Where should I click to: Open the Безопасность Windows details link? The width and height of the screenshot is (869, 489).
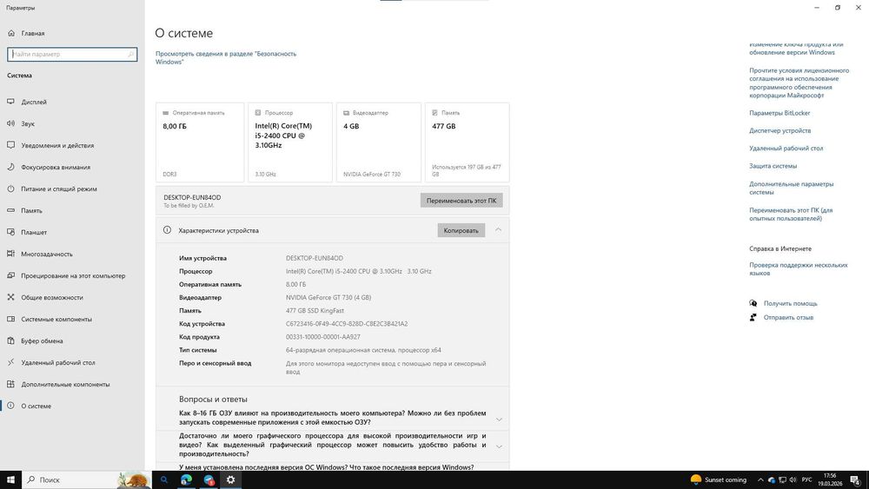coord(226,57)
